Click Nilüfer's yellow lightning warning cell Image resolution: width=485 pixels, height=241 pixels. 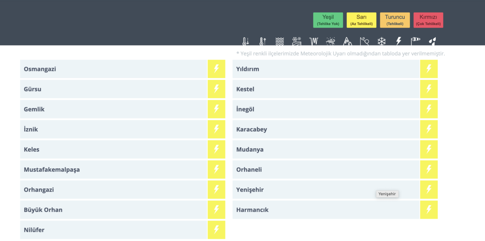(216, 230)
